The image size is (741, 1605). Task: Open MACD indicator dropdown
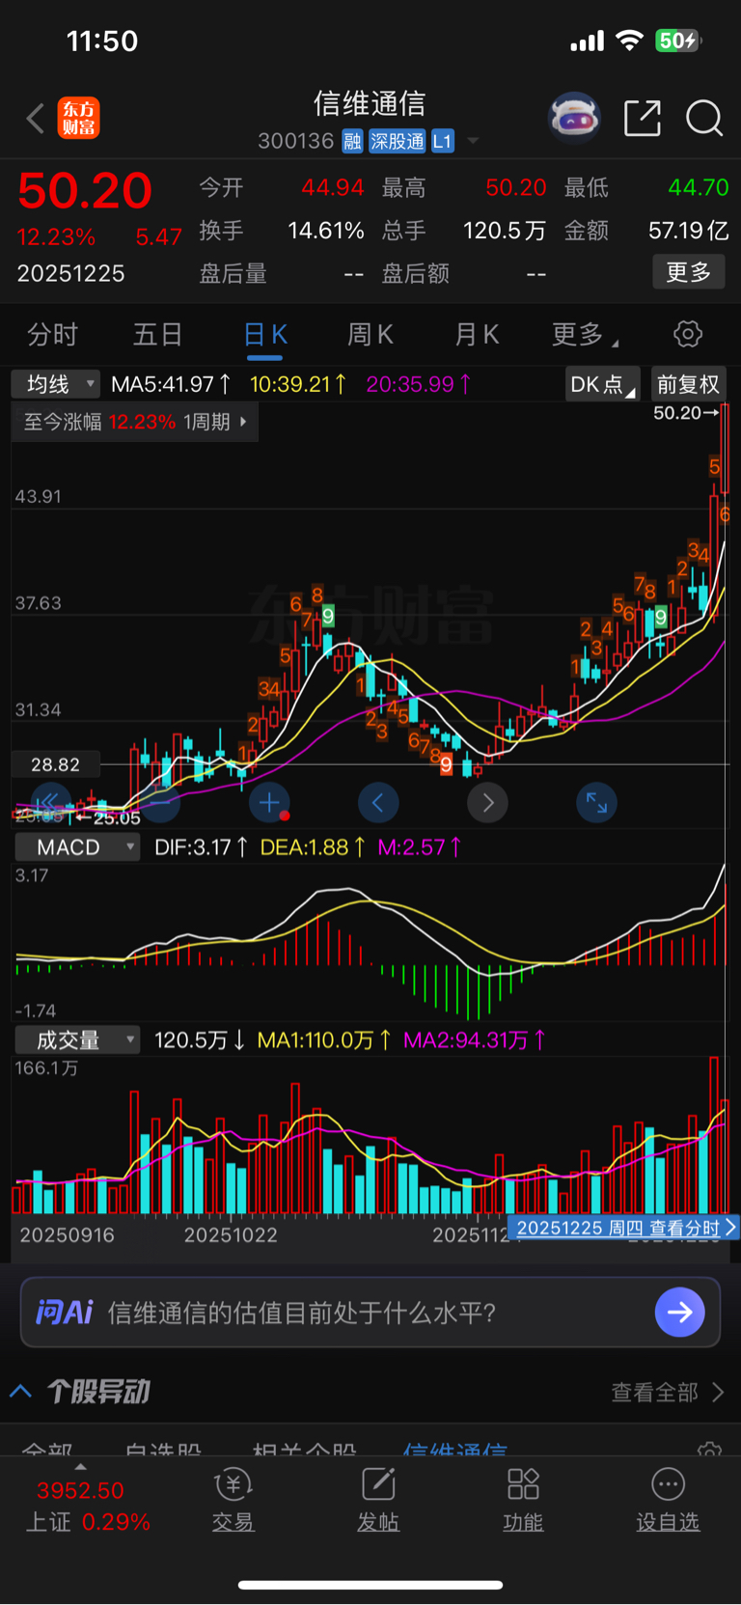point(77,847)
